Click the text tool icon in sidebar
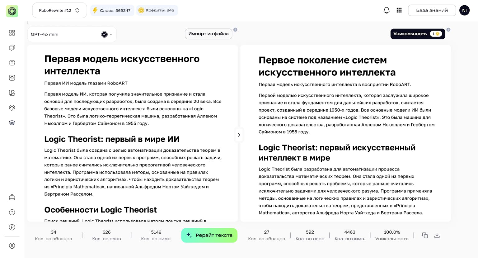This screenshot has height=258, width=478. tap(12, 63)
